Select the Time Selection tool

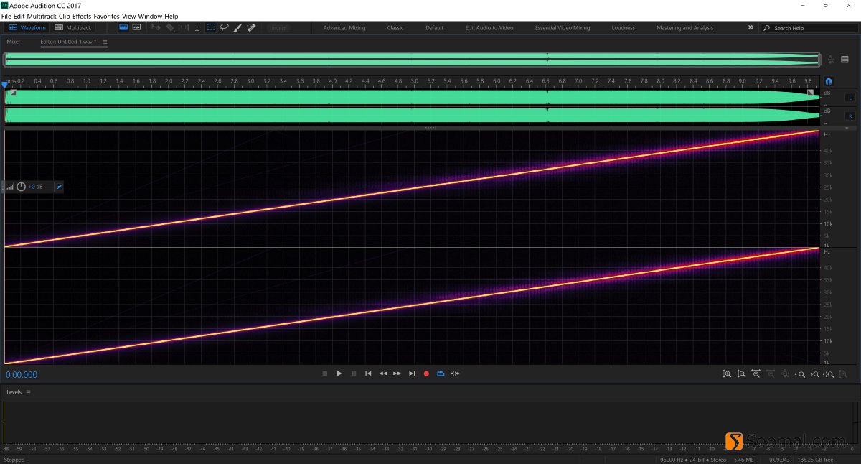pyautogui.click(x=197, y=27)
